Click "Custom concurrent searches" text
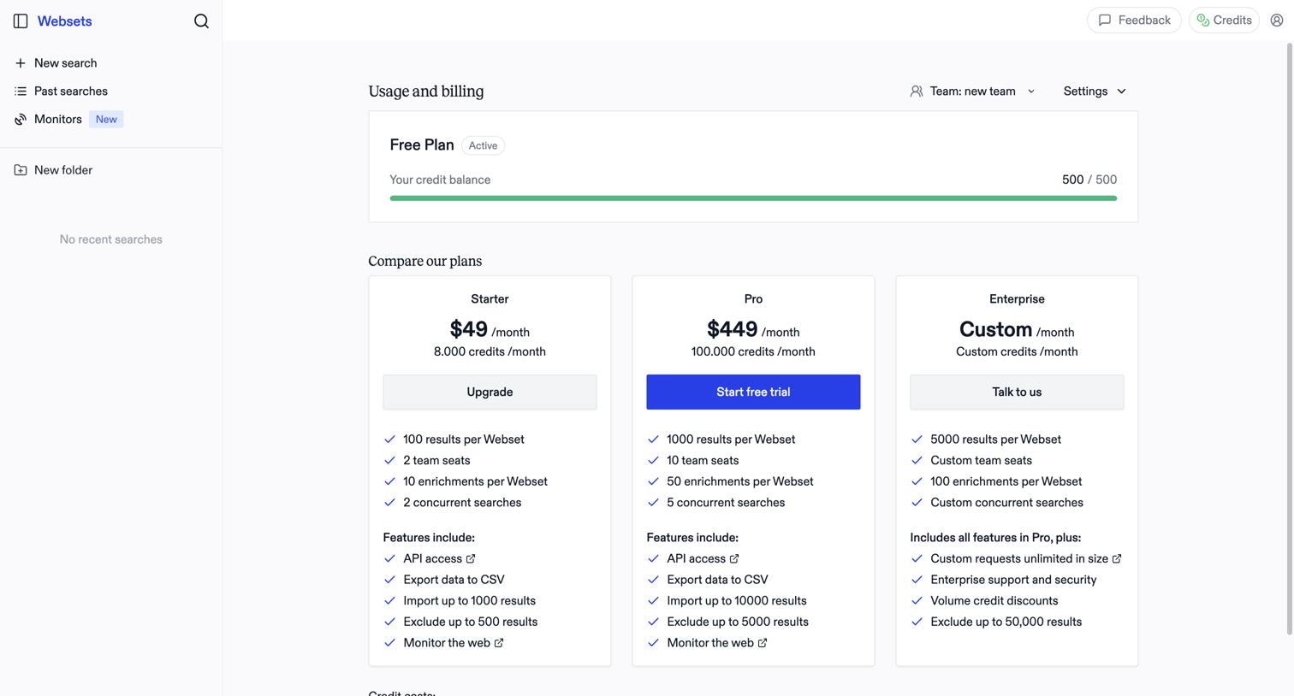The image size is (1294, 696). (x=1006, y=503)
